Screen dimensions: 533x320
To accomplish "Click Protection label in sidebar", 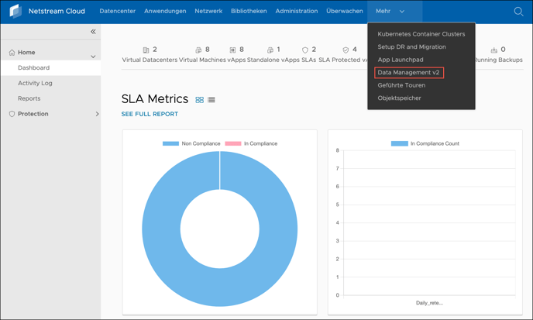I will click(x=33, y=114).
